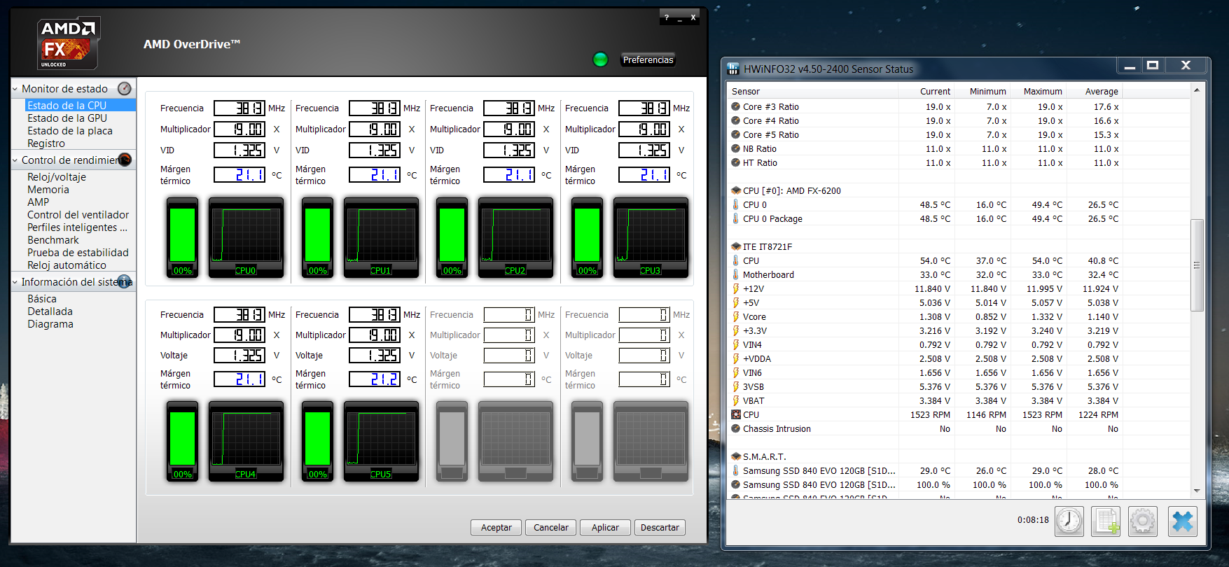Open Reloj automático
This screenshot has width=1229, height=567.
[67, 265]
